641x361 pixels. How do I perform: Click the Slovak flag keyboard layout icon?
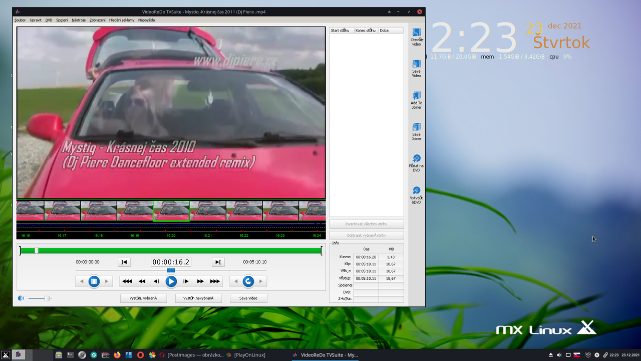[577, 355]
